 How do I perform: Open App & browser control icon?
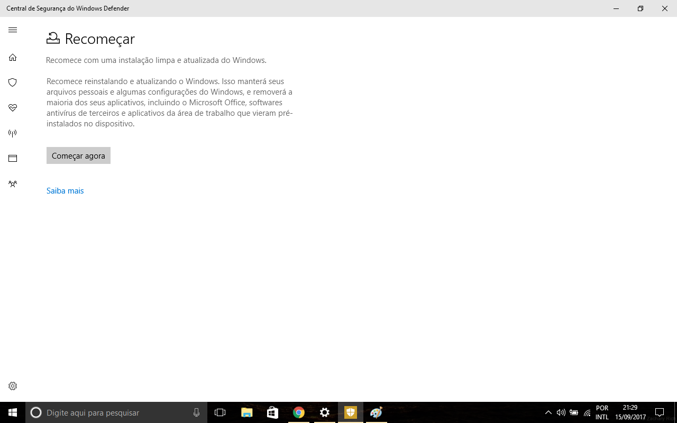point(13,159)
